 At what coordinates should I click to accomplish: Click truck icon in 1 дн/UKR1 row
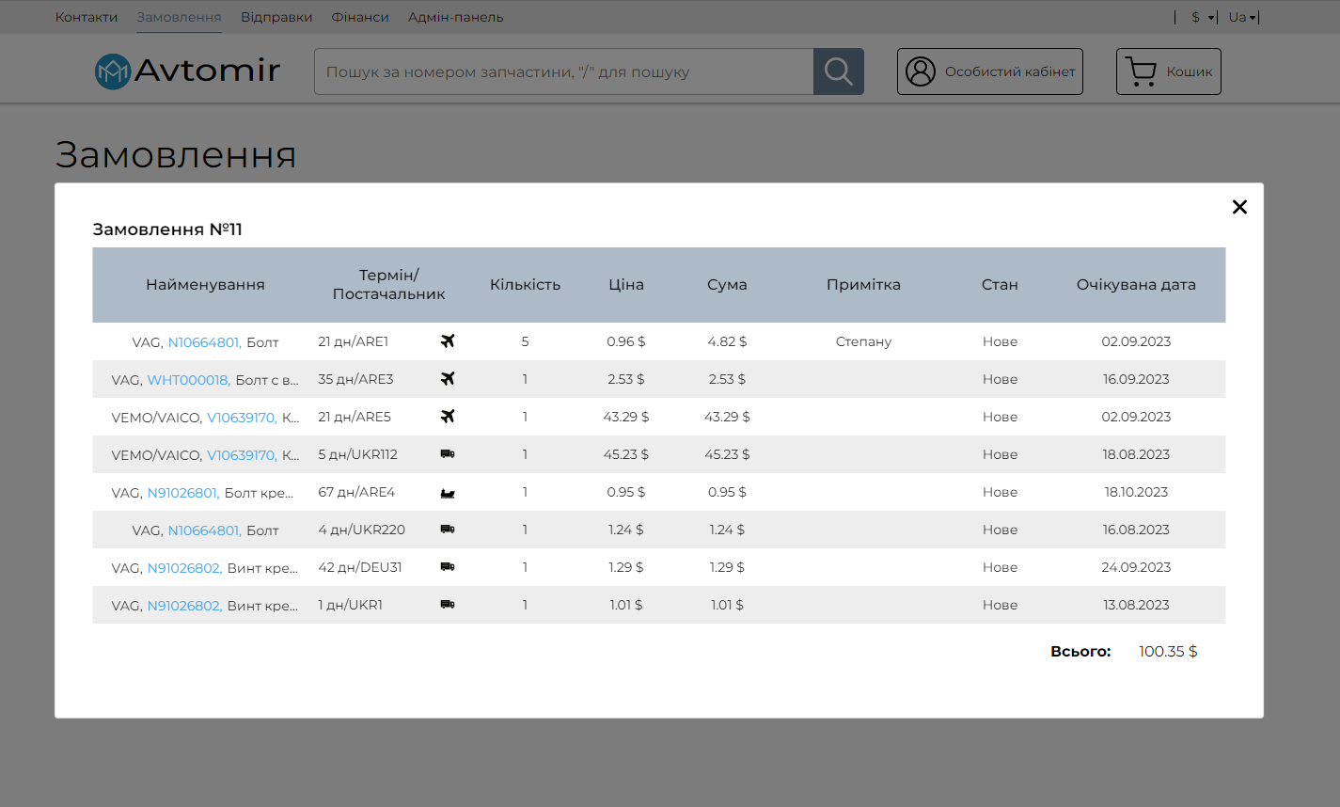448,605
